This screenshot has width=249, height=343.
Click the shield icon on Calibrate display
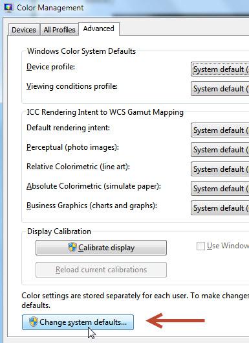72,248
